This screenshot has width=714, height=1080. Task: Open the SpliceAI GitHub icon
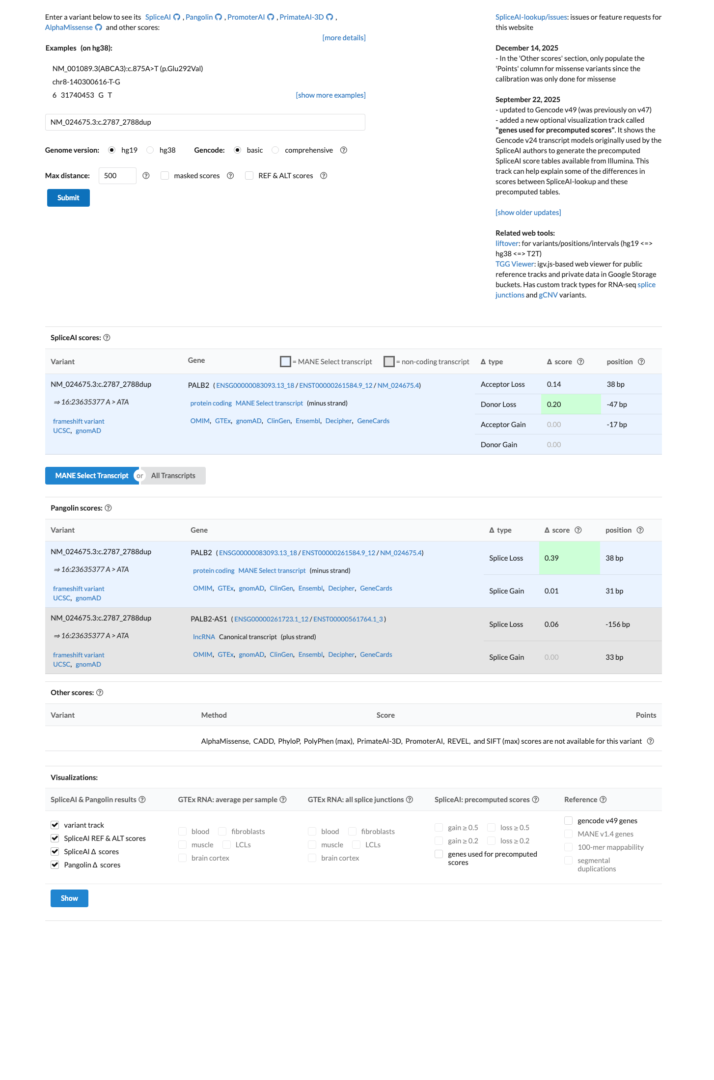pyautogui.click(x=177, y=17)
